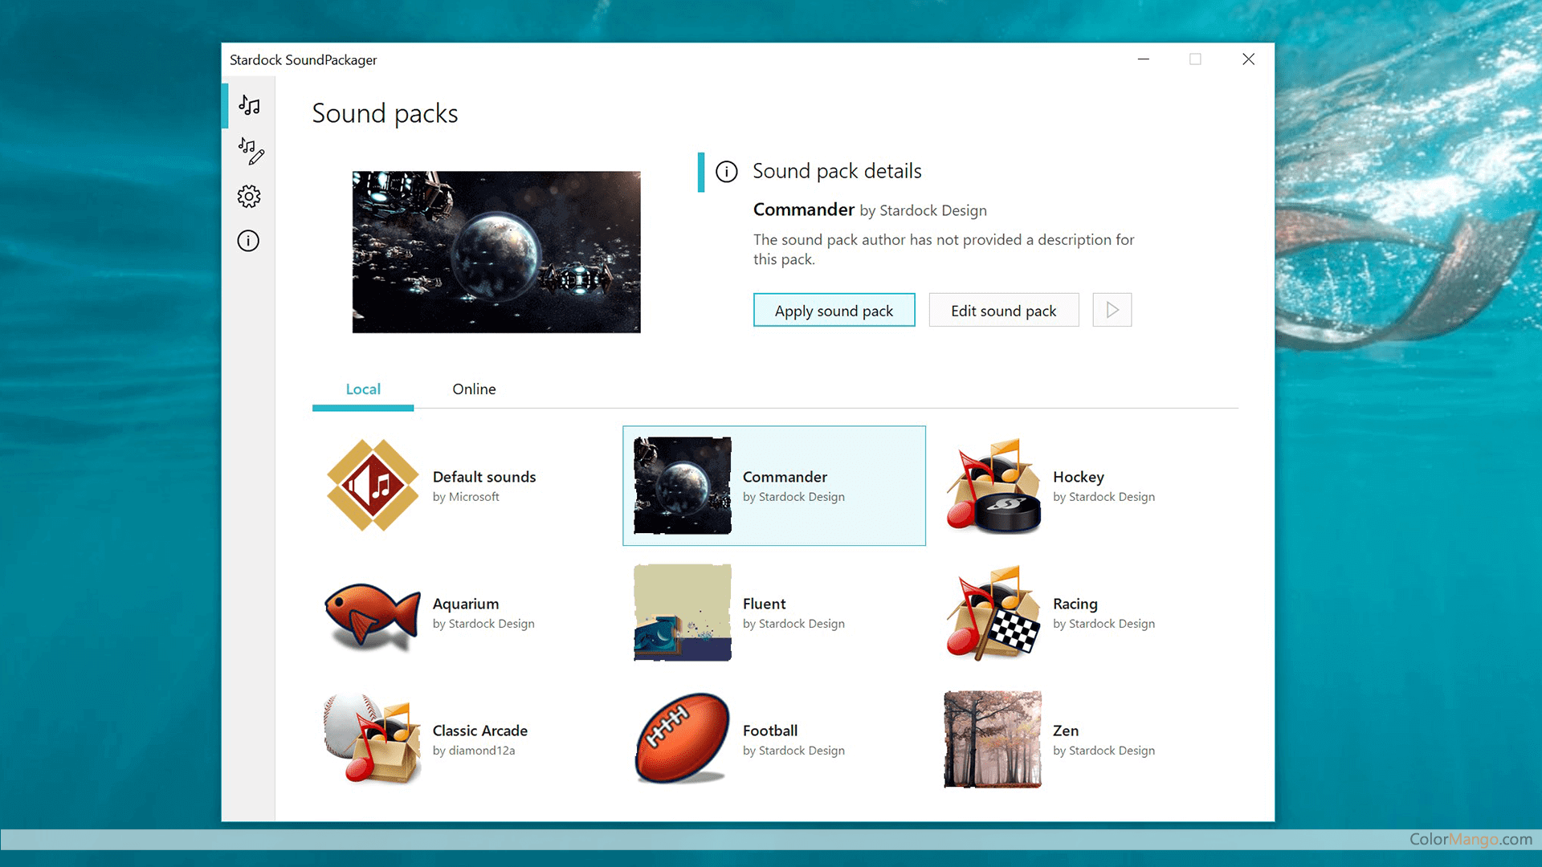The image size is (1542, 867).
Task: Open the About info icon in sidebar
Action: click(248, 241)
